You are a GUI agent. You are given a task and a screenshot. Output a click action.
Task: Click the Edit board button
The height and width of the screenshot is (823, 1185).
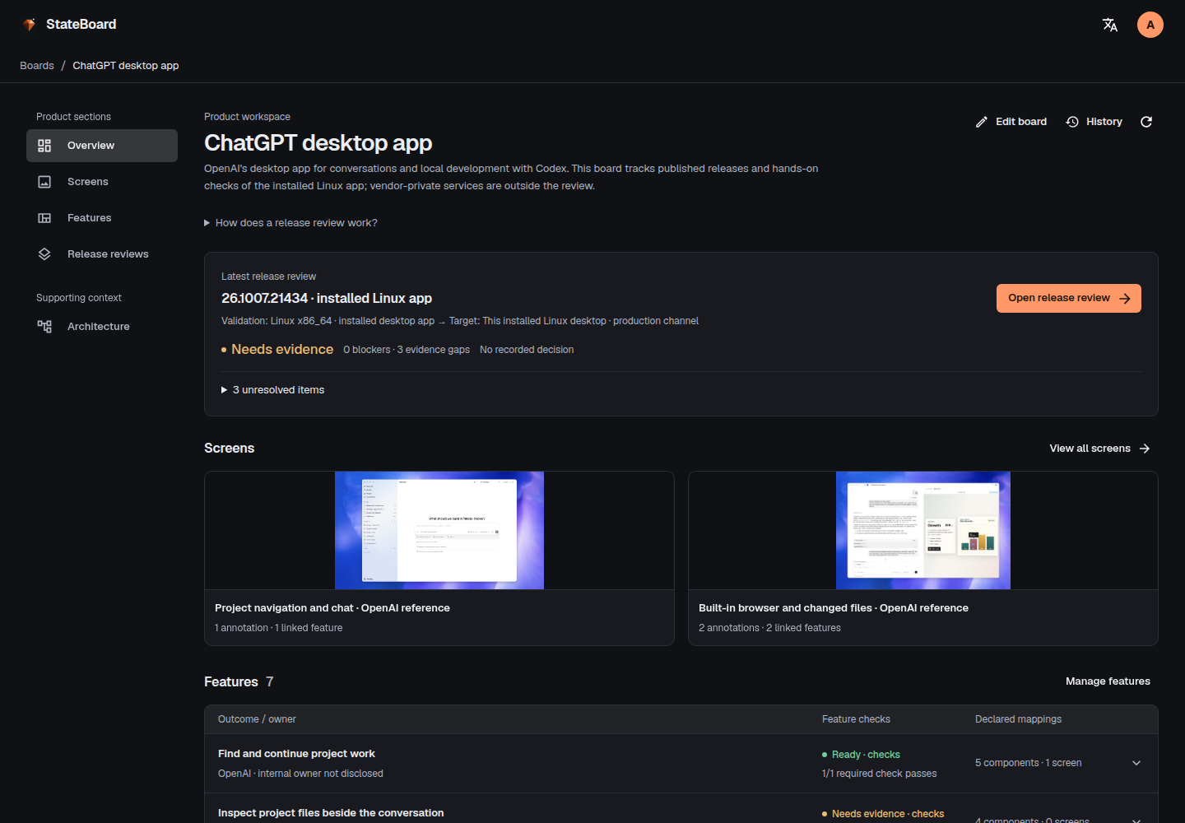[1011, 122]
